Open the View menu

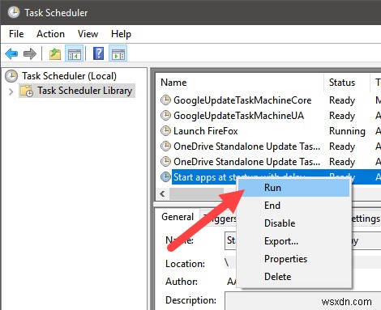(x=88, y=34)
